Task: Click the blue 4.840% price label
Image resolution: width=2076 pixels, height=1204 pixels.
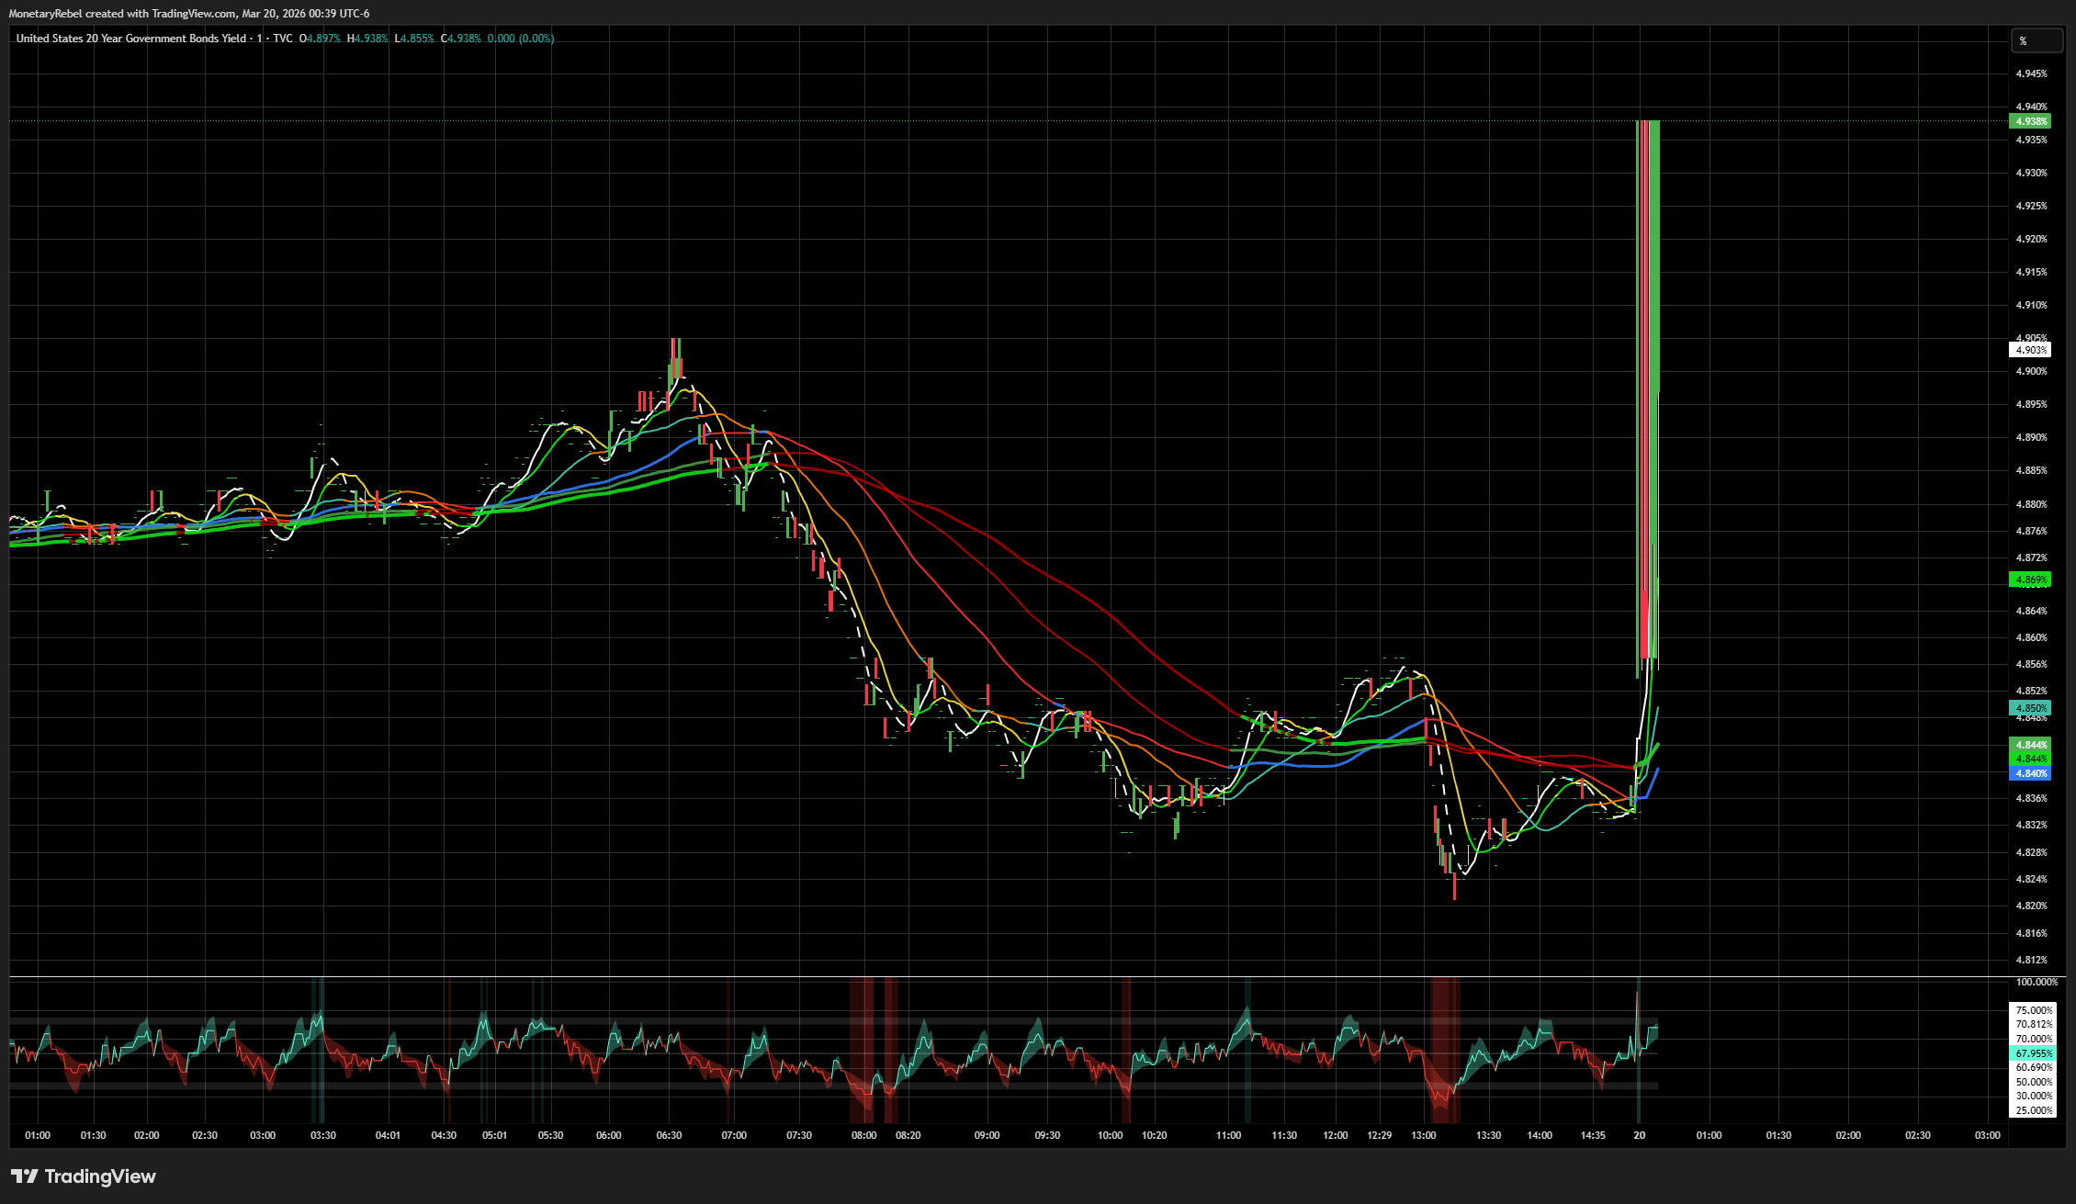Action: (x=2031, y=773)
